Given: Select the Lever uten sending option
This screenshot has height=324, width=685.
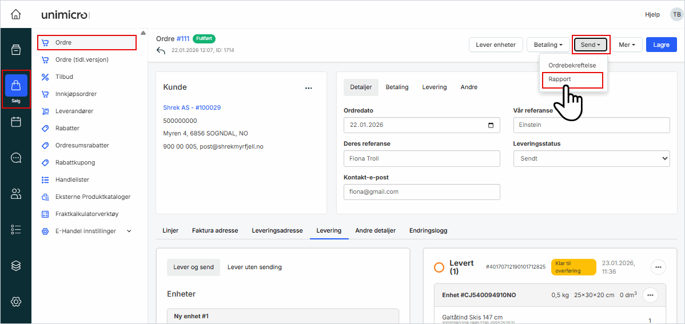Looking at the screenshot, I should click(254, 267).
